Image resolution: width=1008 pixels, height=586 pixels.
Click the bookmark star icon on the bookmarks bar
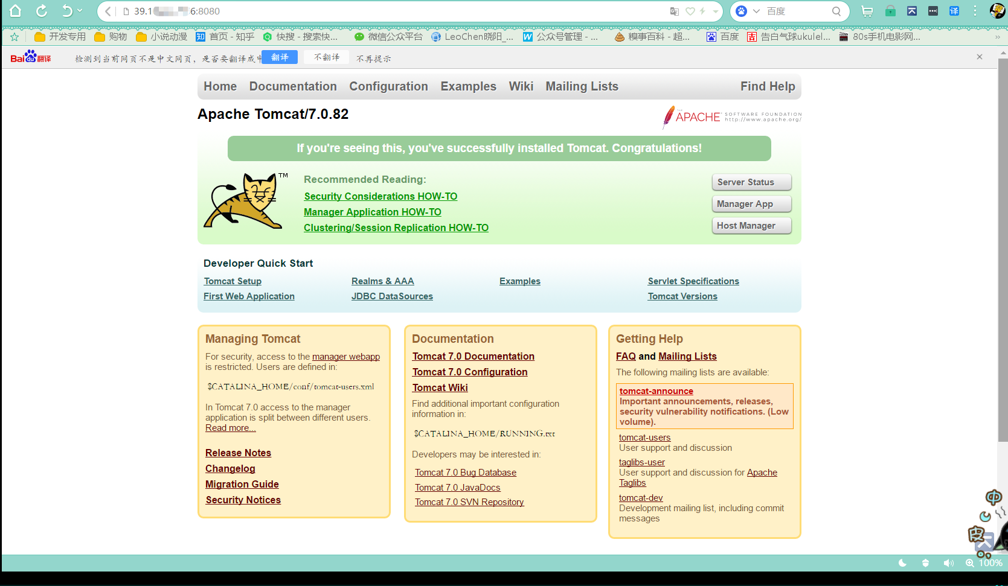14,37
